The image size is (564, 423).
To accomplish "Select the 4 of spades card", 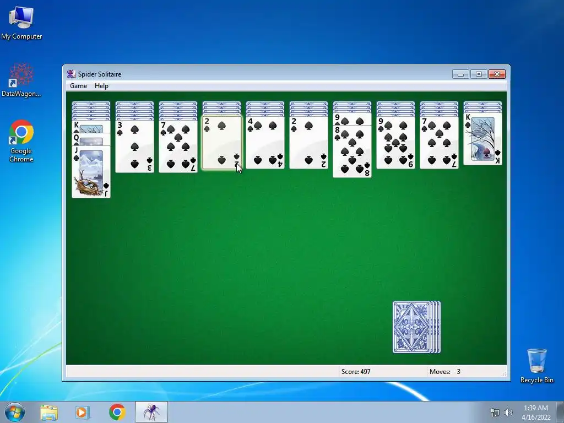I will click(x=265, y=143).
